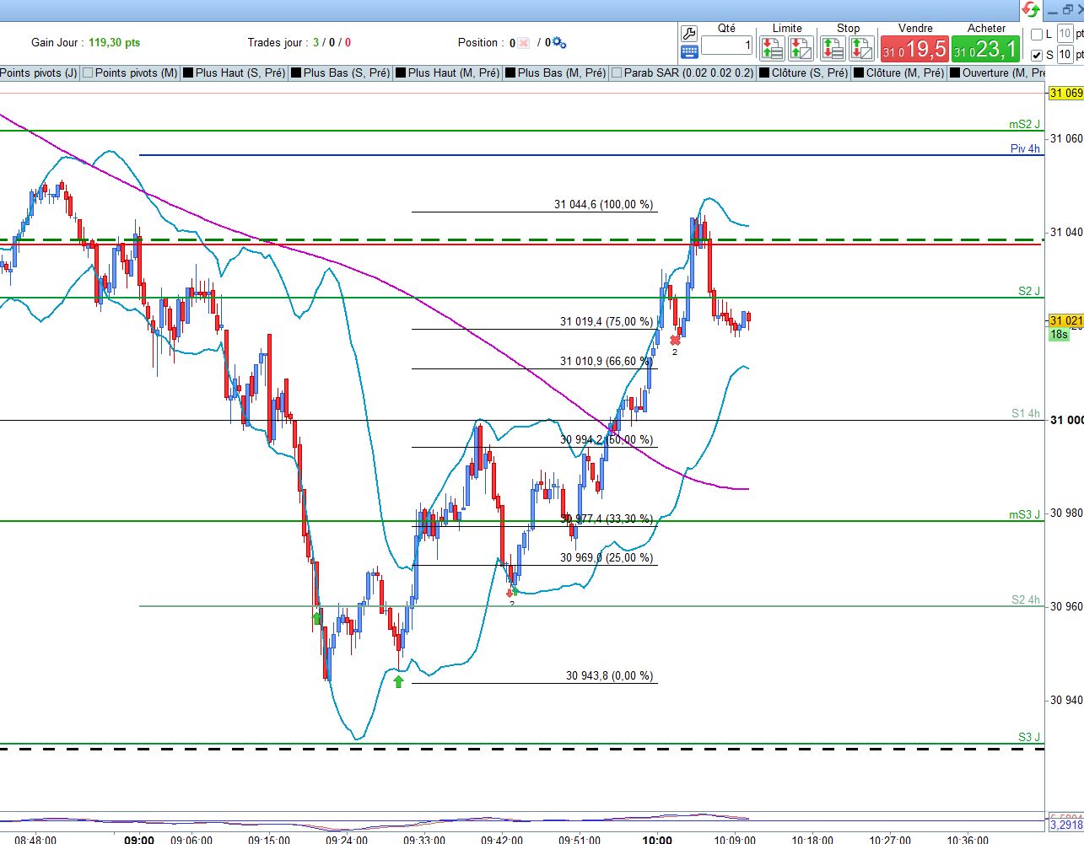Screen dimensions: 1084x844
Task: Sell at 31 019,5 with Vendre button
Action: click(x=914, y=49)
